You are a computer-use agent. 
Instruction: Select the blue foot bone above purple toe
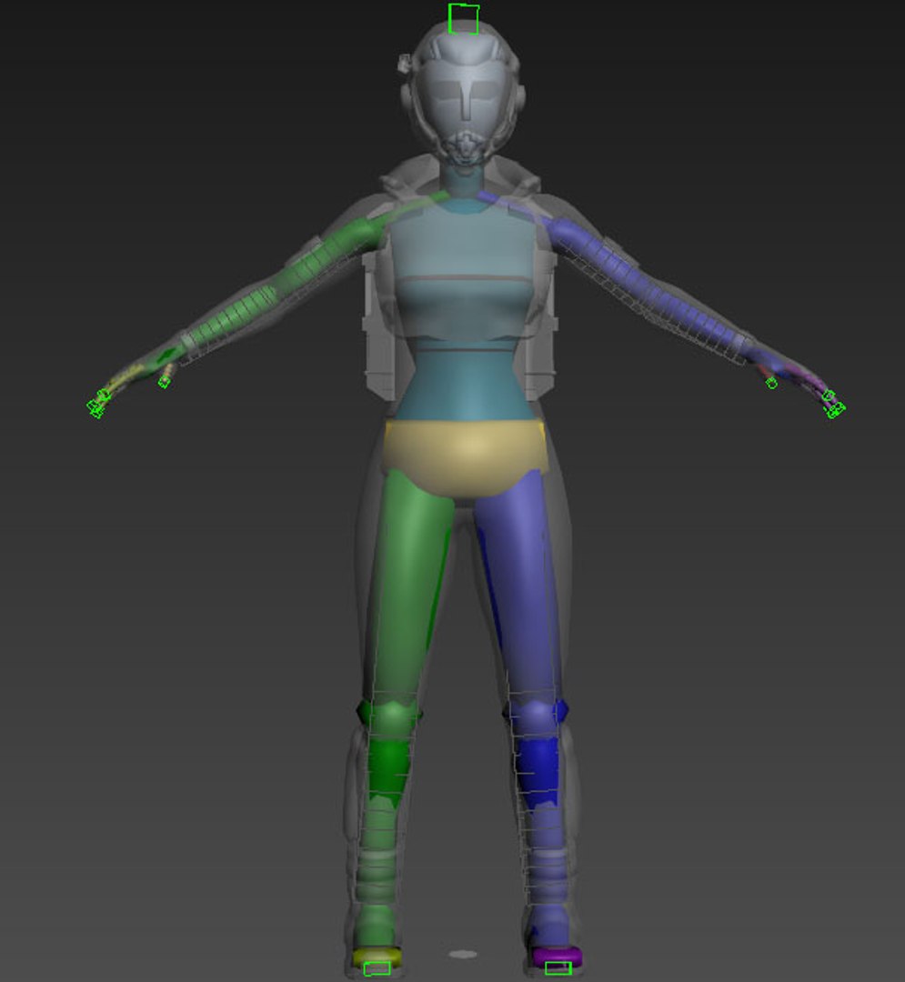click(550, 926)
